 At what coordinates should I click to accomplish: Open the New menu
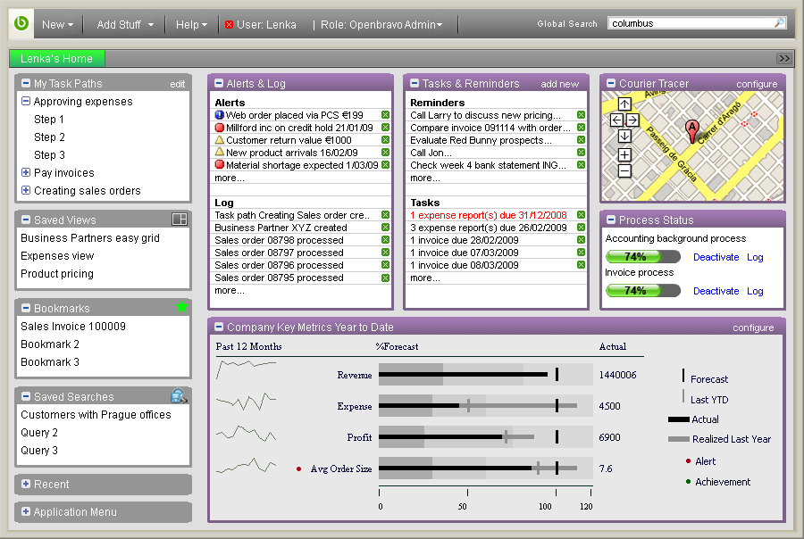(57, 25)
